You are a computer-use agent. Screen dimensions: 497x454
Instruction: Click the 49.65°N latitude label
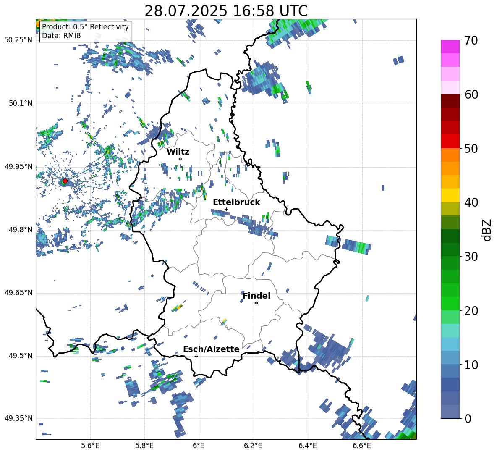pos(18,293)
